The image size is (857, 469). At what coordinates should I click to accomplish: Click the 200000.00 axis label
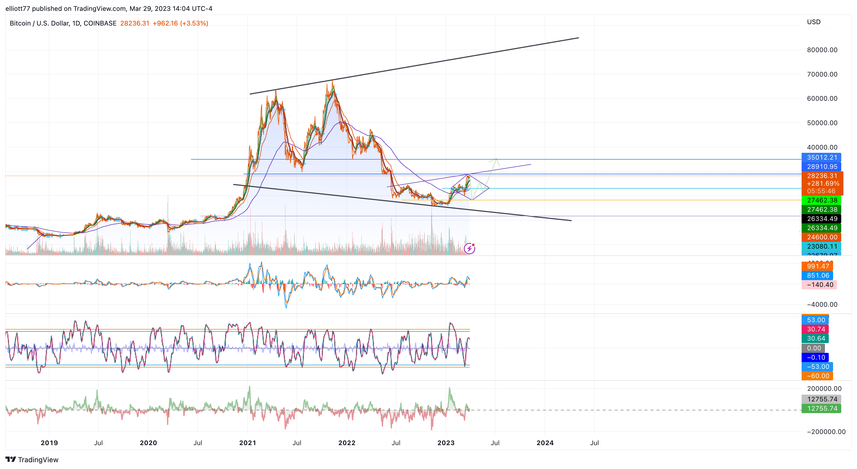824,388
